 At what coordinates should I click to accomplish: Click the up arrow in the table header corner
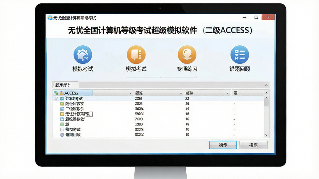[x=266, y=93]
